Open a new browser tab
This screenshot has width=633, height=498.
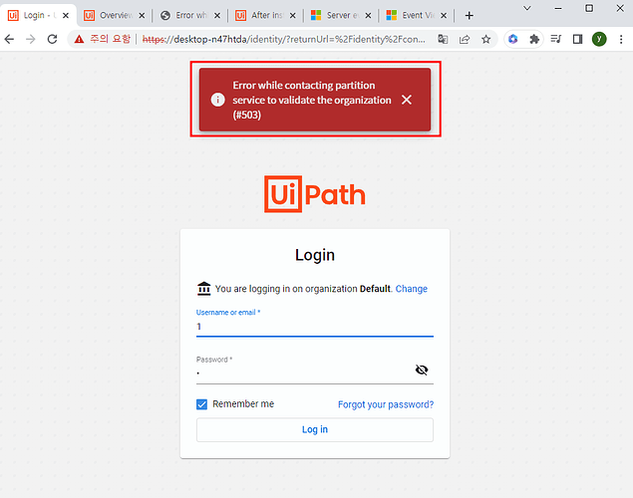[x=469, y=16]
